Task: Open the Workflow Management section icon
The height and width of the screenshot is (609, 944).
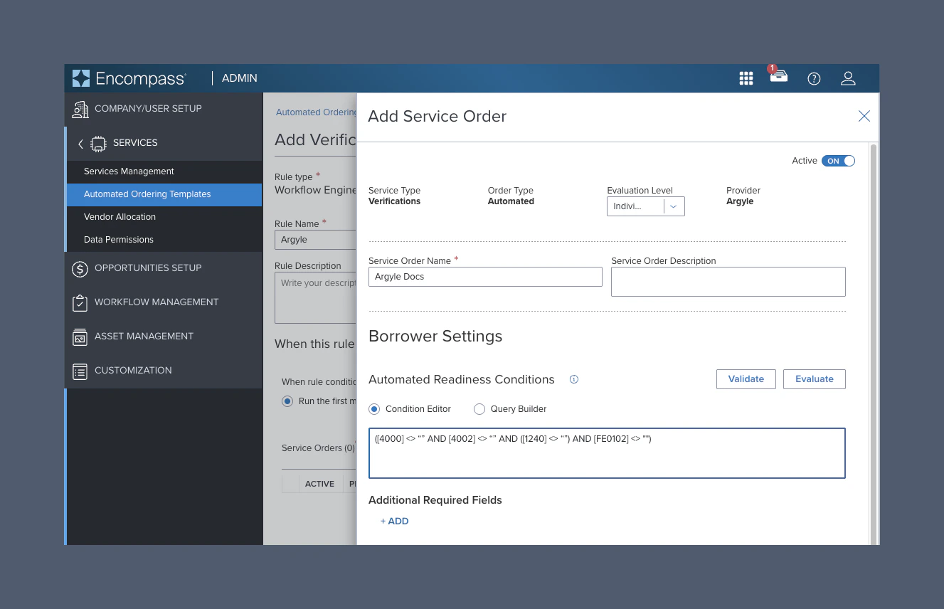Action: click(x=80, y=302)
